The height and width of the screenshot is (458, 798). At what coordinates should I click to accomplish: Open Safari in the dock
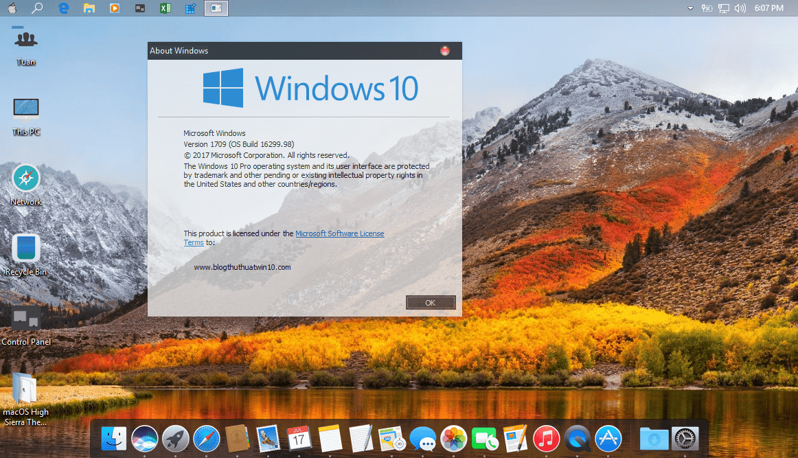point(207,439)
